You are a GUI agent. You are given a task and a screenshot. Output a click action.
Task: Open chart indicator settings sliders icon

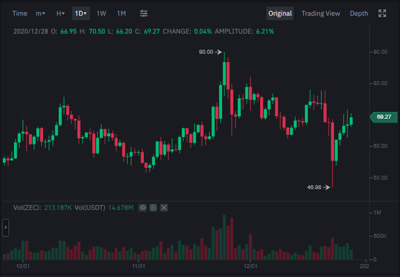click(x=144, y=13)
